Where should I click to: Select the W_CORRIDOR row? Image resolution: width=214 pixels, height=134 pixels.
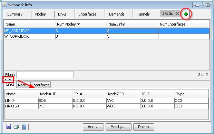[x=107, y=36]
